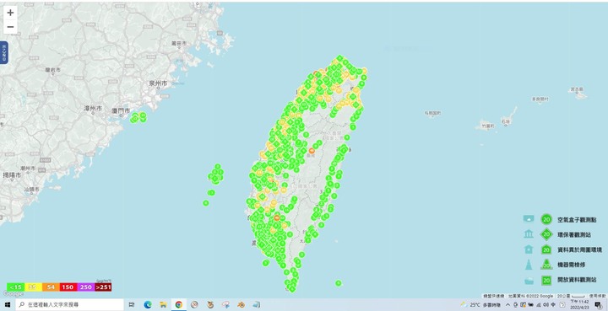Click the cone icon for 機器需檢修

coord(529,265)
